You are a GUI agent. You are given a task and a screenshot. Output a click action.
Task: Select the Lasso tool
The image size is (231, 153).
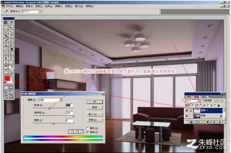tap(6, 32)
